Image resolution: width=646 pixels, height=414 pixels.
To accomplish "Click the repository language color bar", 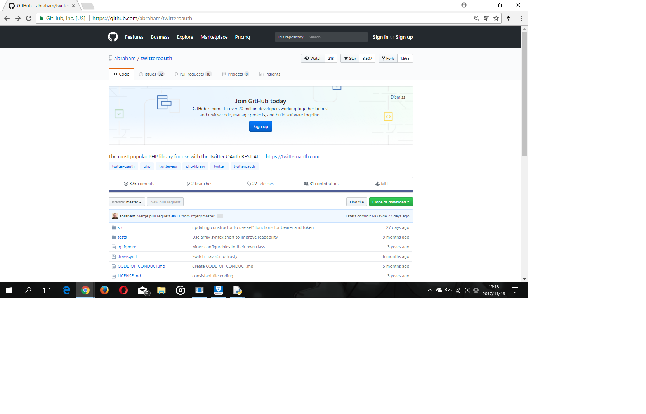I will pos(260,191).
